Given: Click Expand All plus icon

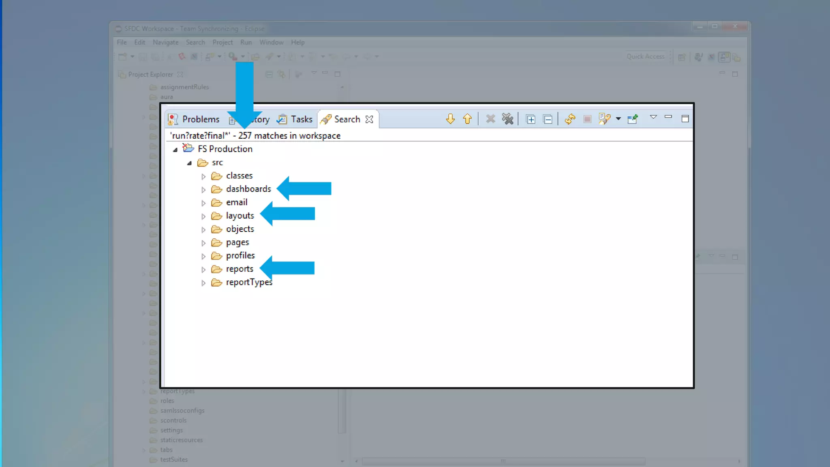Looking at the screenshot, I should (x=531, y=119).
